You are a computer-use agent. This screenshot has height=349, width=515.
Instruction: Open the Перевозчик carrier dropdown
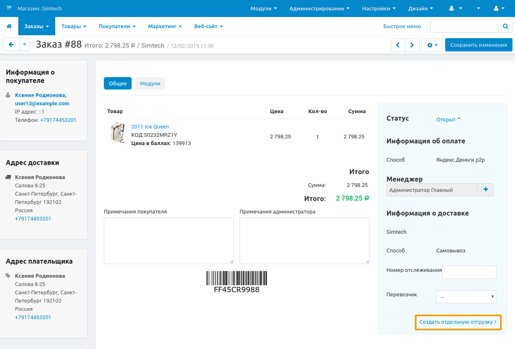tap(466, 297)
